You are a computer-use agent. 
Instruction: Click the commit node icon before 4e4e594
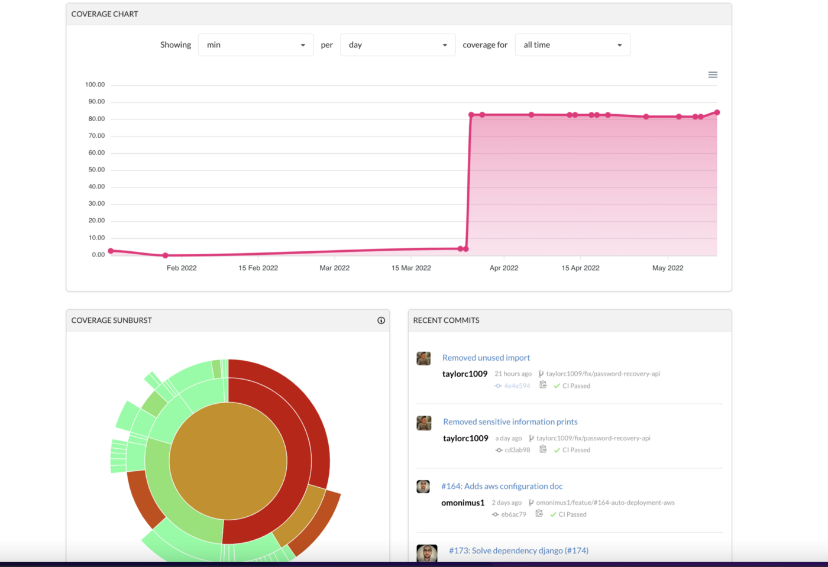tap(498, 386)
